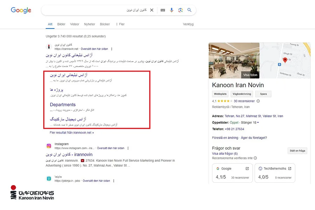Click the Spara button
Image resolution: width=315 pixels, height=210 pixels.
point(263,94)
